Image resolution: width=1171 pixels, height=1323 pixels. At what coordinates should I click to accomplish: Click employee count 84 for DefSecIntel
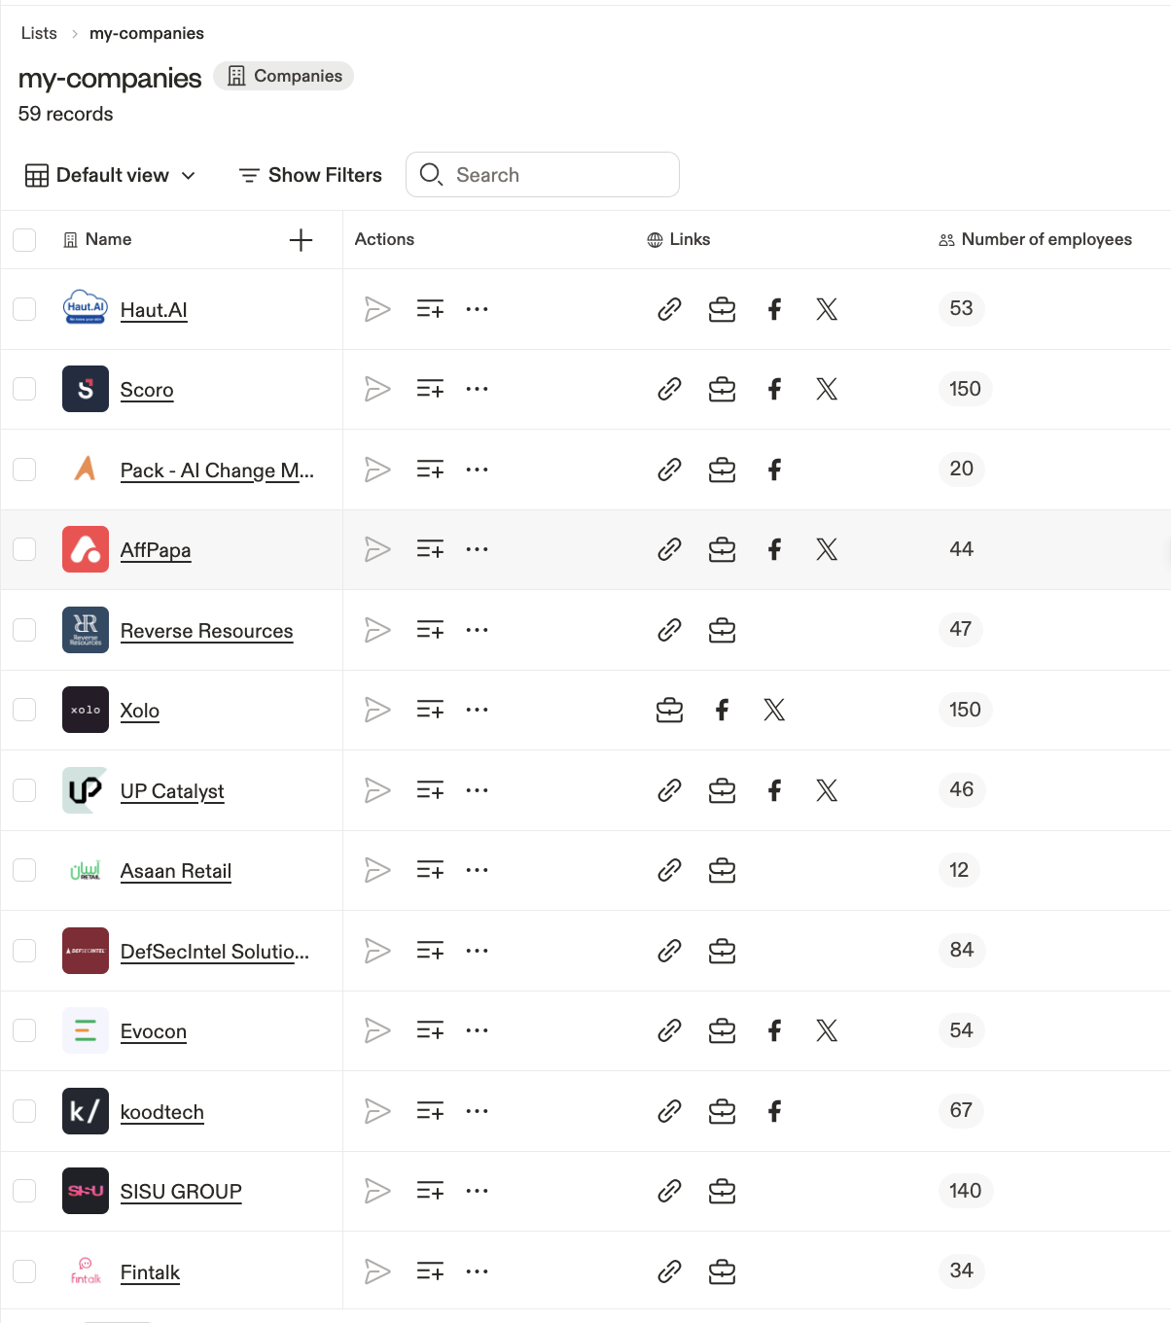961,950
